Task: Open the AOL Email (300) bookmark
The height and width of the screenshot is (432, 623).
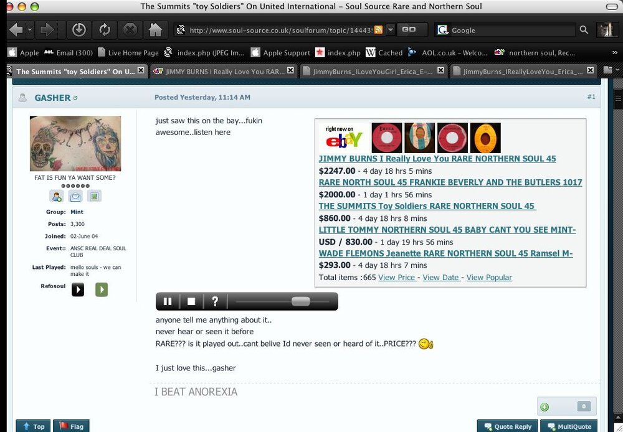Action: (69, 53)
